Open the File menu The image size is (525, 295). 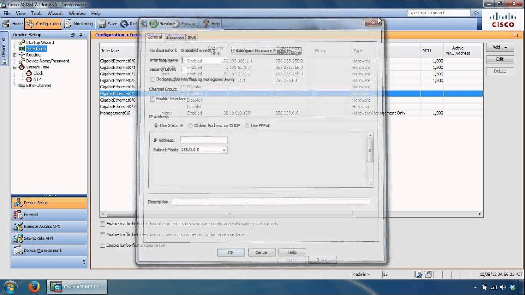pos(7,13)
